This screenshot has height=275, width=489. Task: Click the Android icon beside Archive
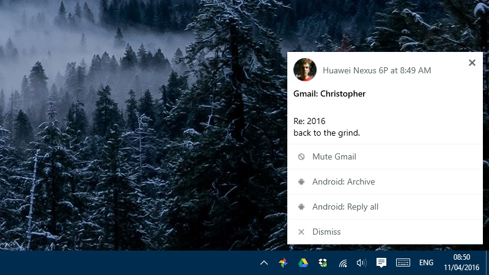click(301, 182)
